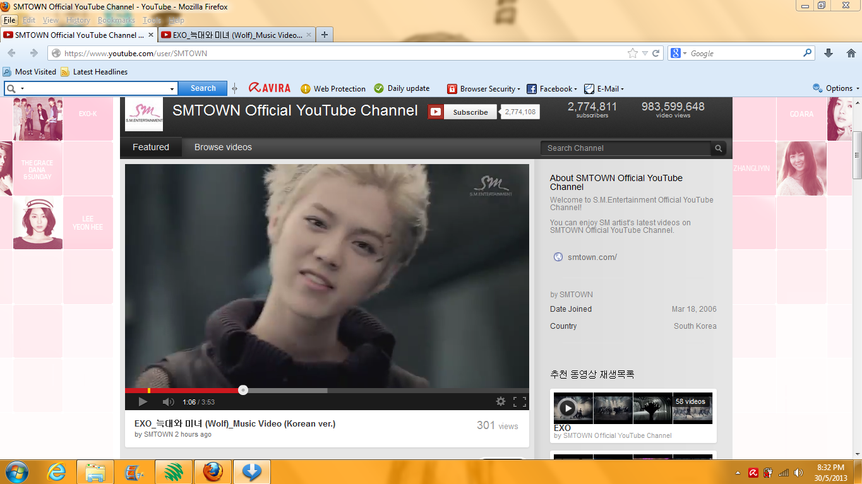Screen dimensions: 862x484
Task: Switch to the EXO Wolf Music Video tab
Action: [237, 35]
